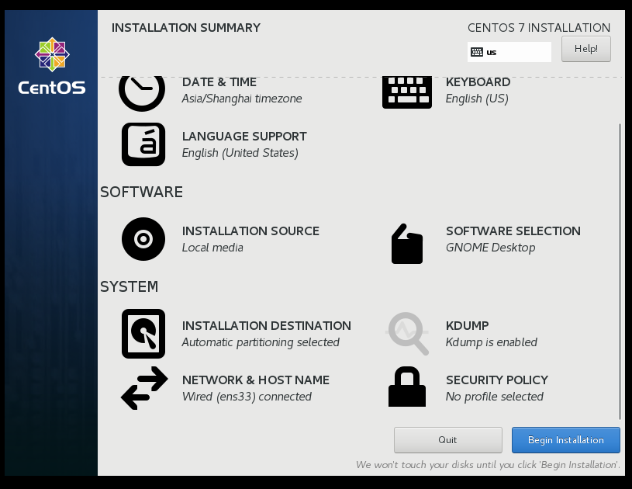Image resolution: width=632 pixels, height=489 pixels.
Task: Click No profile selected text
Action: 495,397
